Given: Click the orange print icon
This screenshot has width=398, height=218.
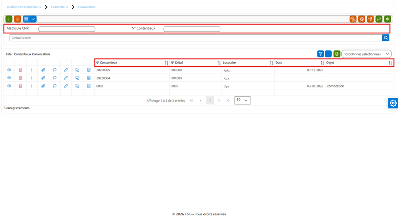Looking at the screenshot, I should 362,19.
